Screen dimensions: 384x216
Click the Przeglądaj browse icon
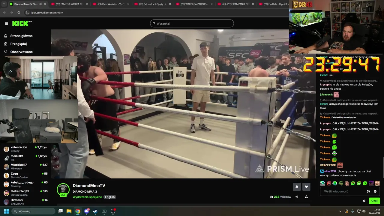[x=6, y=44]
